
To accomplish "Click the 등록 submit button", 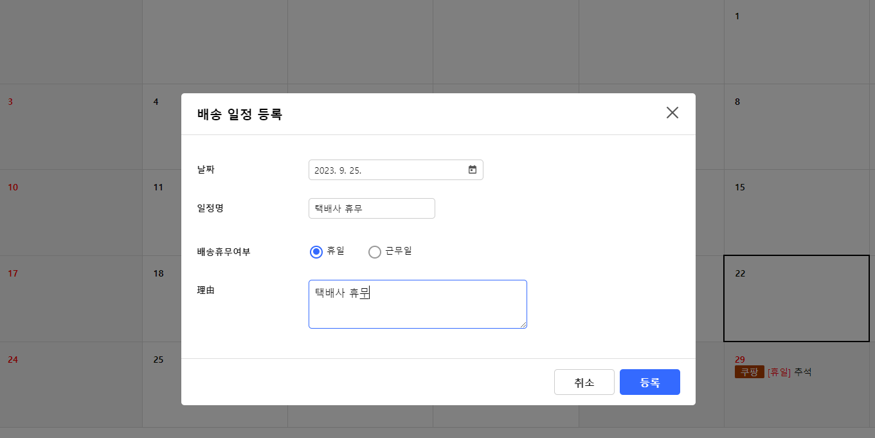I will (x=650, y=382).
